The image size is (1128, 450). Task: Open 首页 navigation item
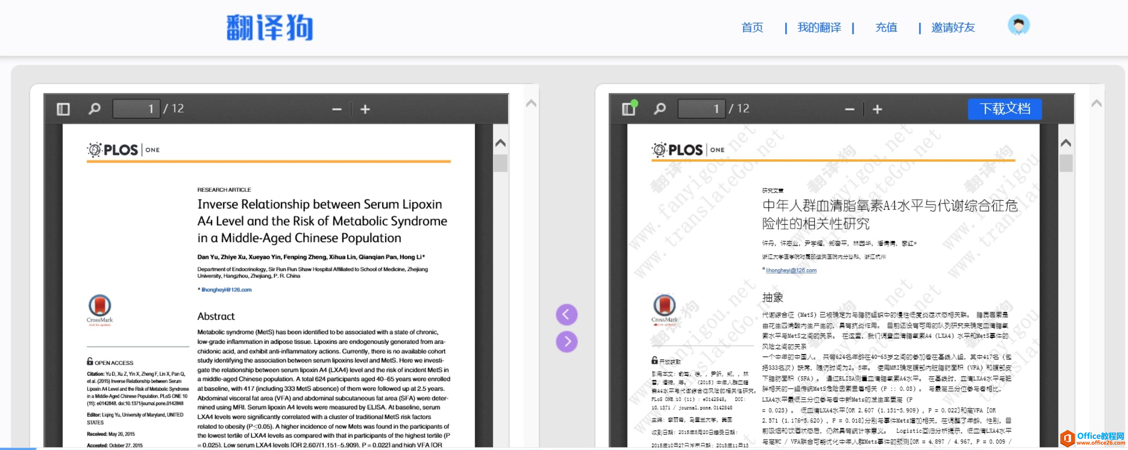pos(752,27)
